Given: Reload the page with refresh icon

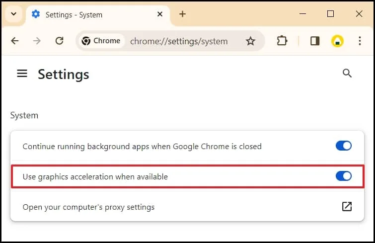Looking at the screenshot, I should [59, 41].
